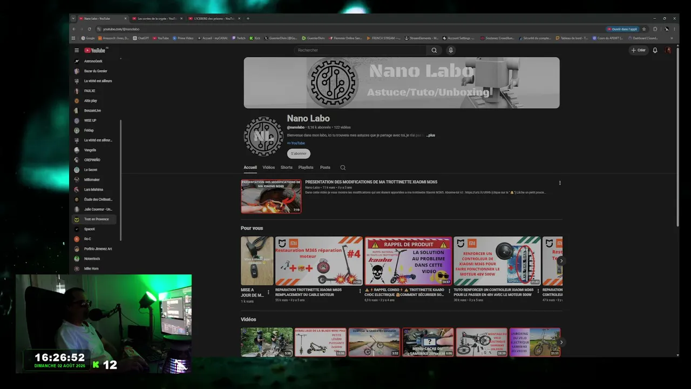
Task: Close the Les contes de la crypte tab
Action: tap(181, 18)
